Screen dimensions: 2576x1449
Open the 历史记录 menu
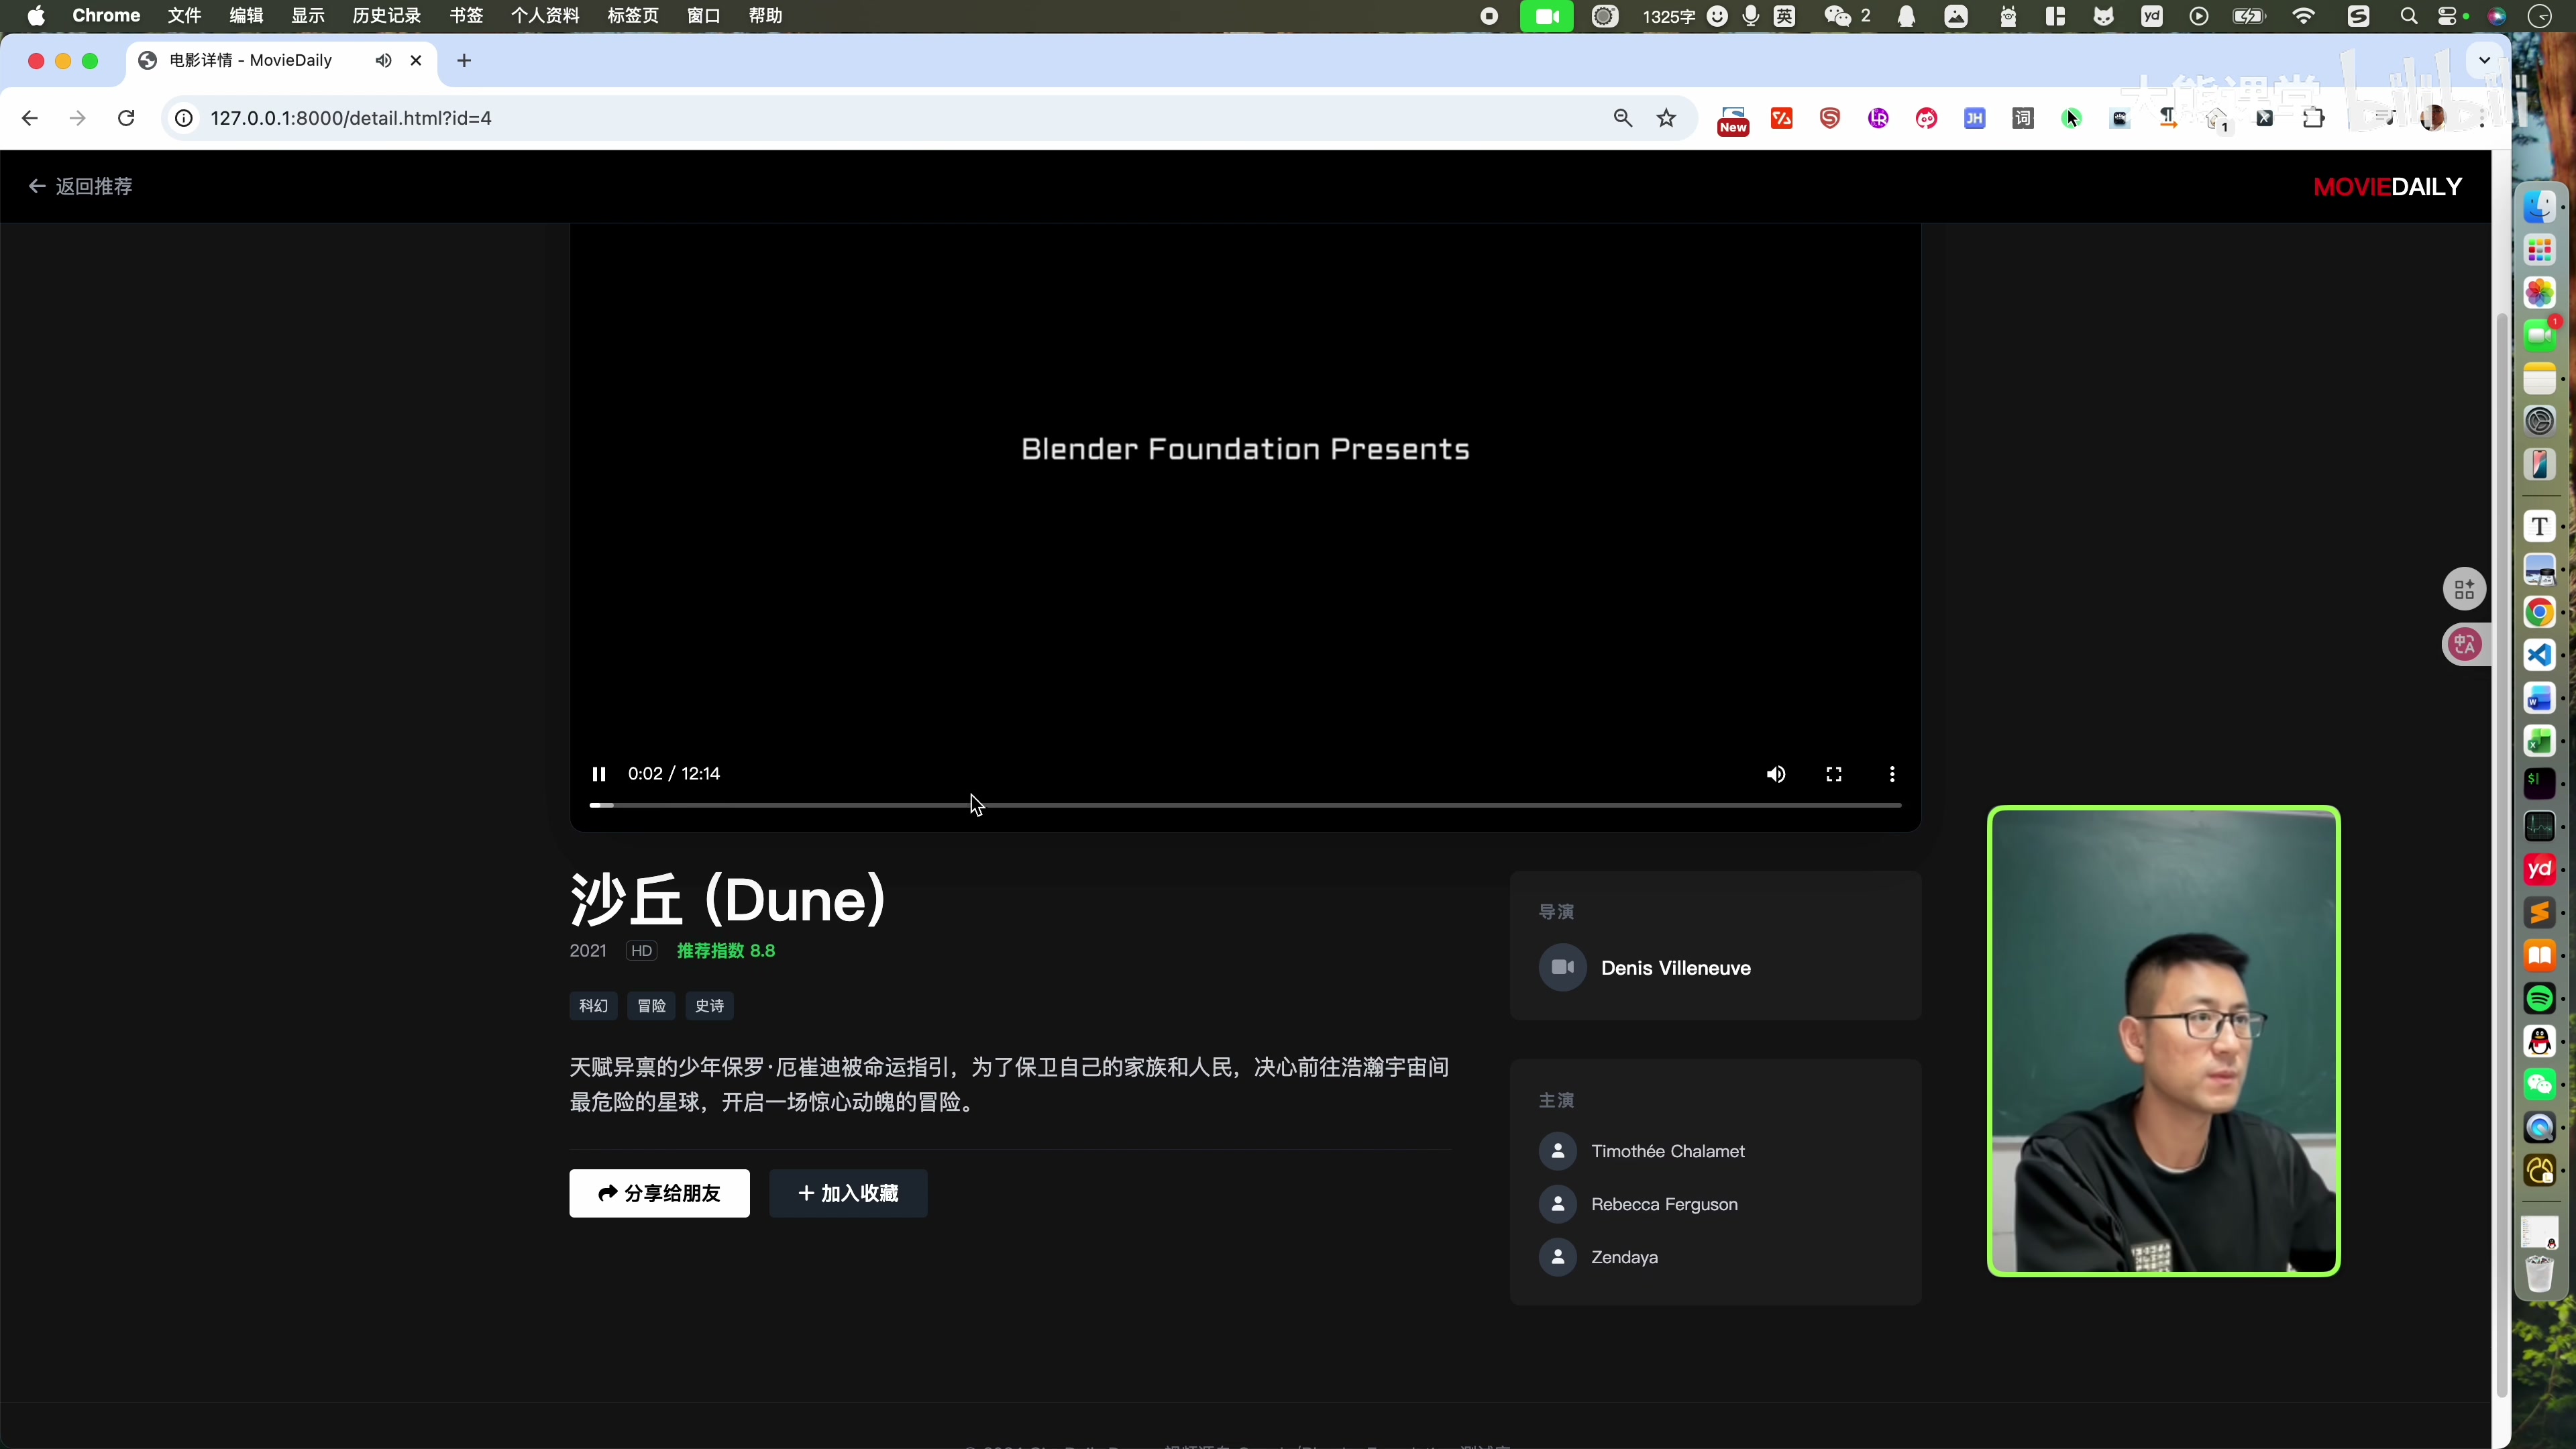(x=386, y=16)
